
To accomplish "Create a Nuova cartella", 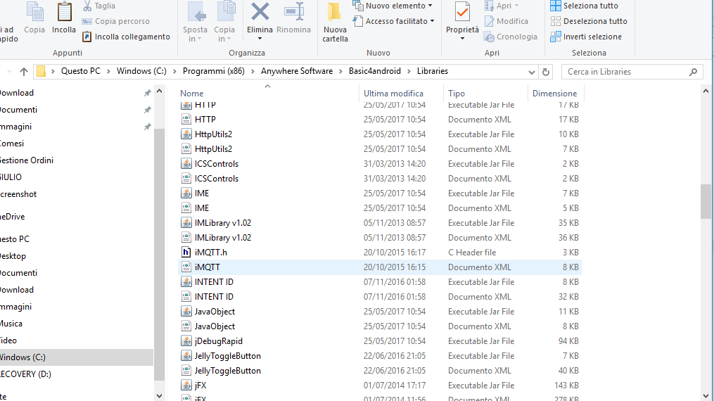I will [335, 22].
